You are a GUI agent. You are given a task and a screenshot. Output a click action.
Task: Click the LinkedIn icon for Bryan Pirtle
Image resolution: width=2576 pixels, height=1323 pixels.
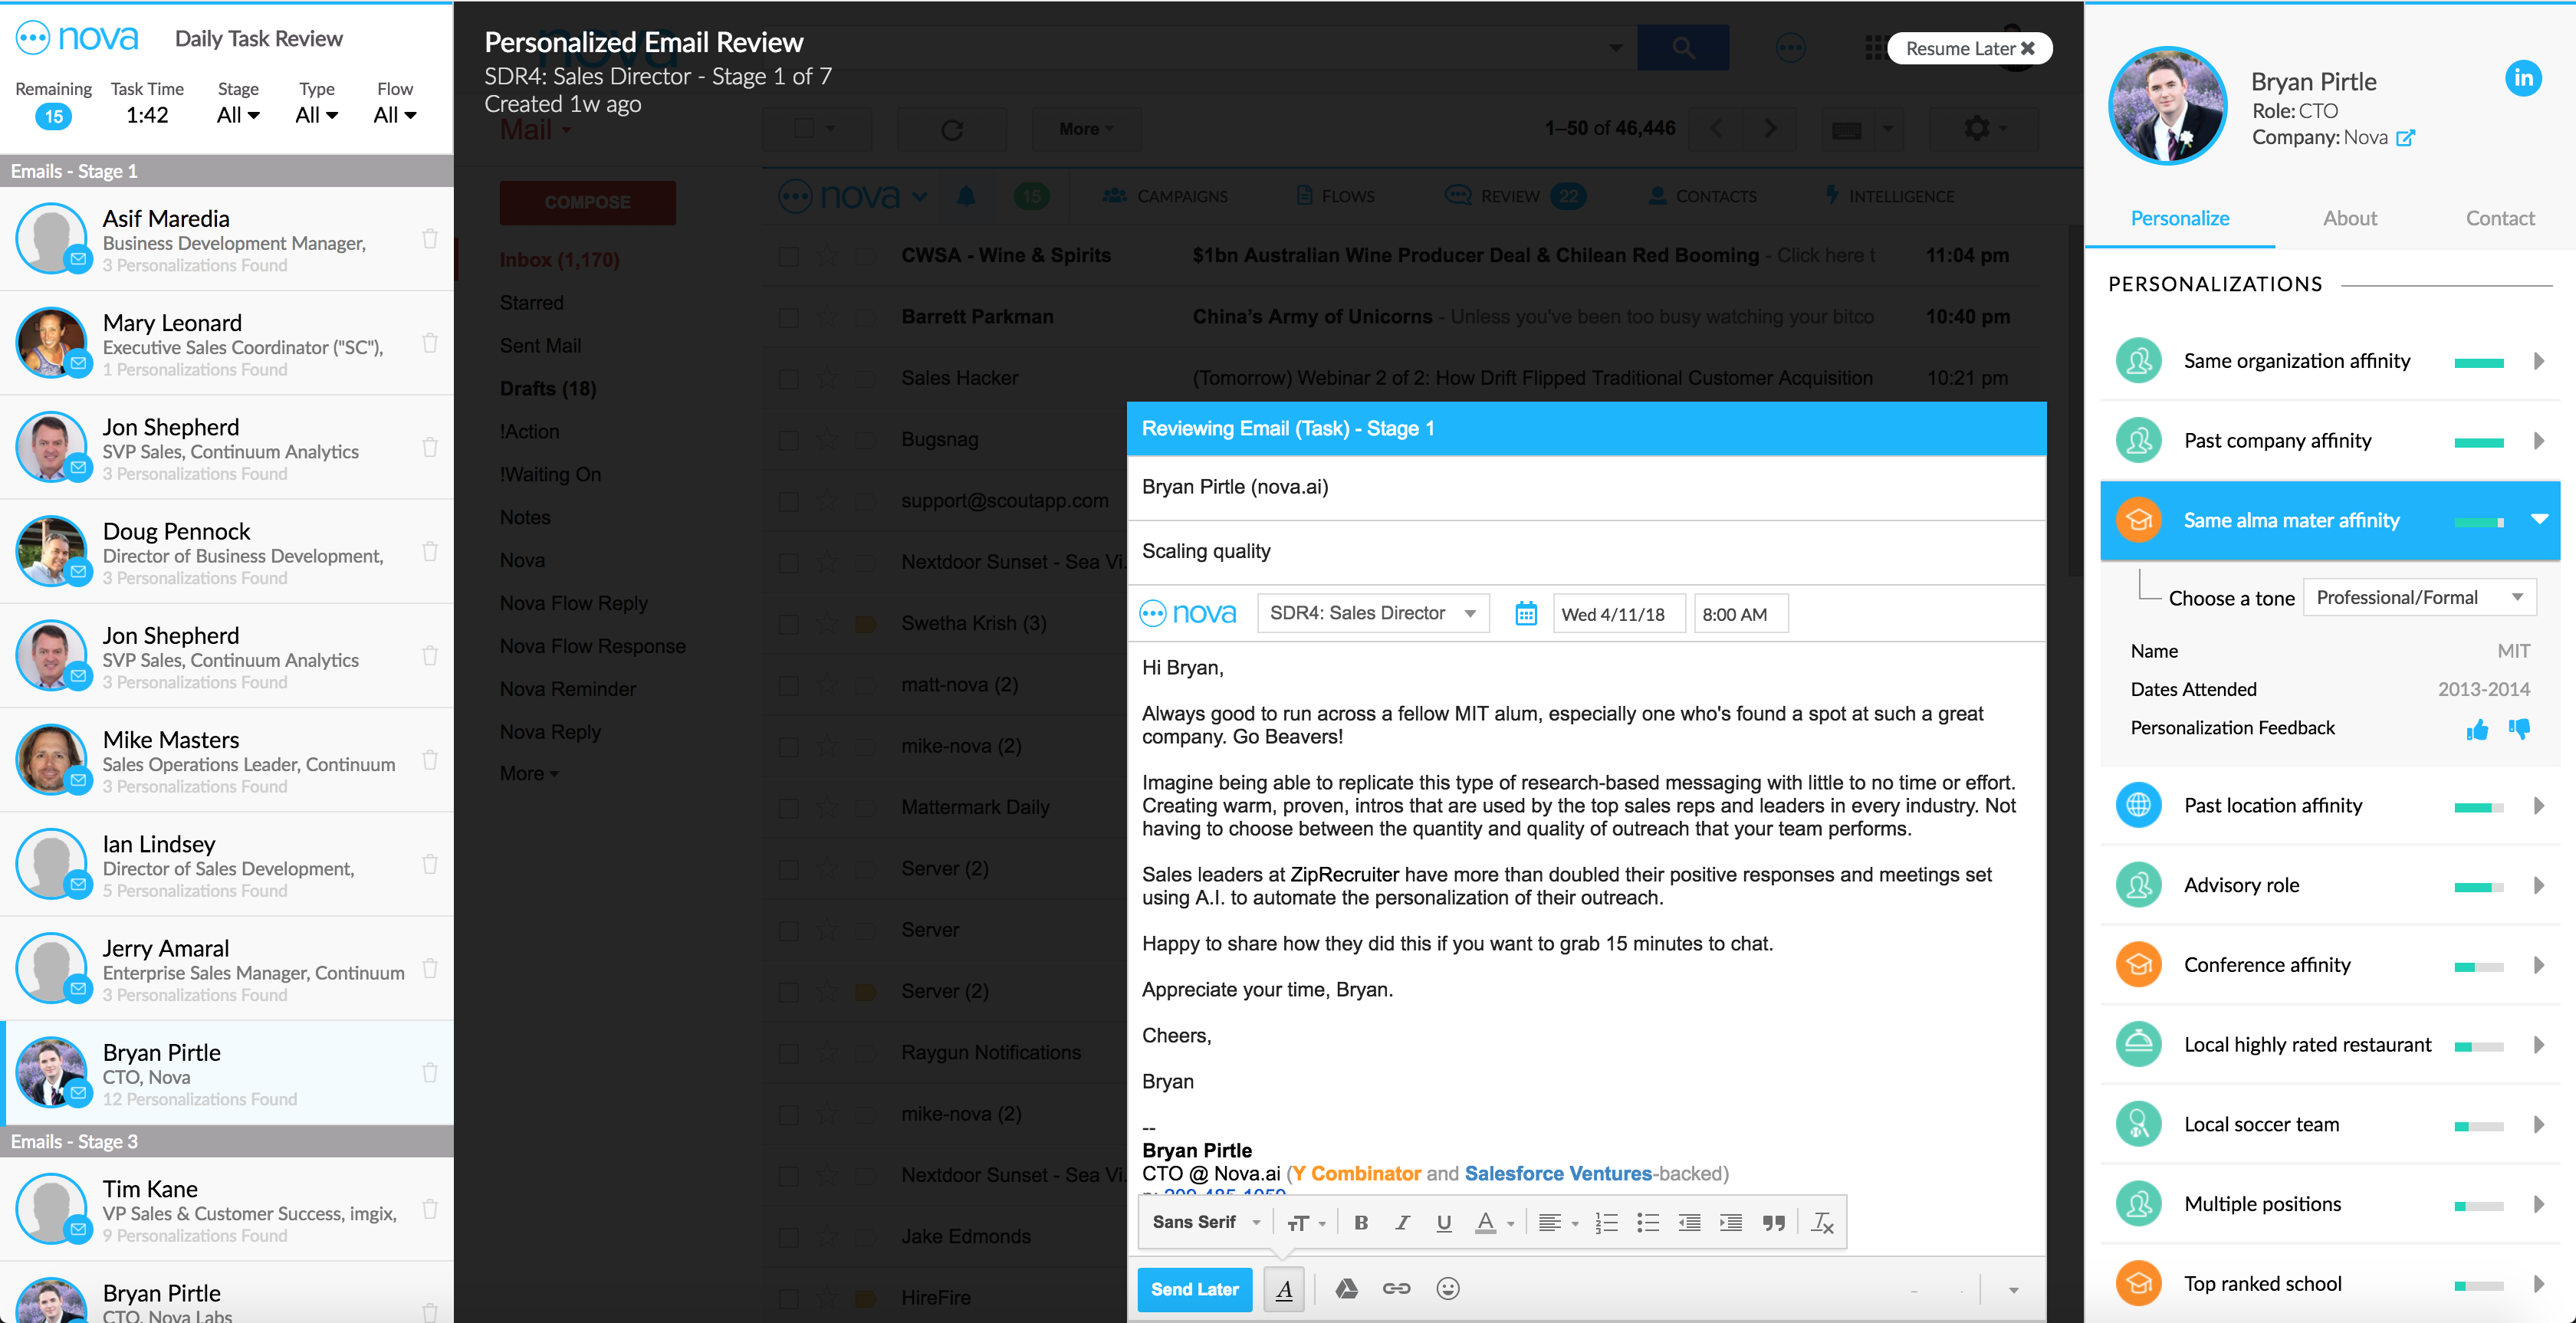tap(2522, 78)
